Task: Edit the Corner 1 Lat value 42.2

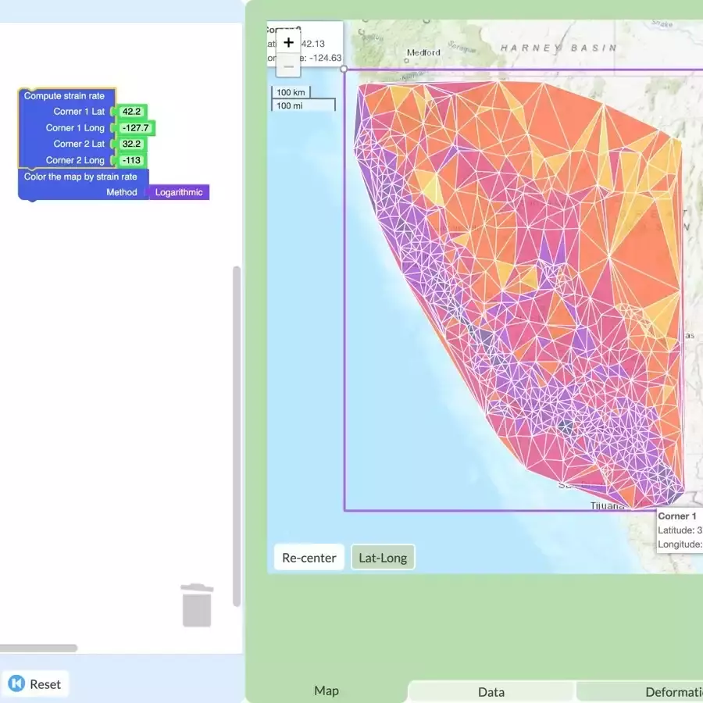Action: [x=130, y=112]
